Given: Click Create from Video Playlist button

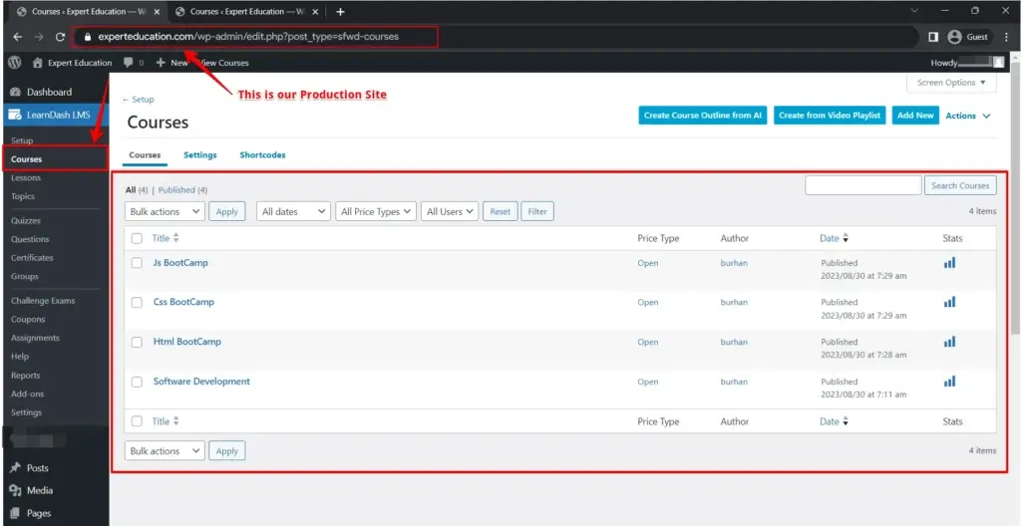Looking at the screenshot, I should pos(830,116).
